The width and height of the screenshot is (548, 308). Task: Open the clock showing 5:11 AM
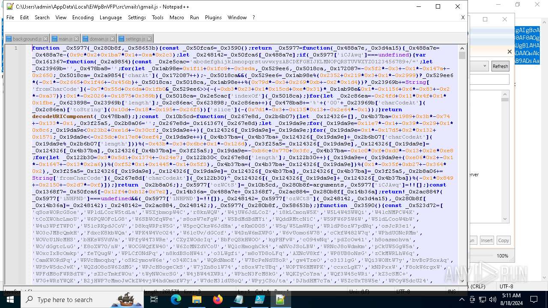coord(512,299)
